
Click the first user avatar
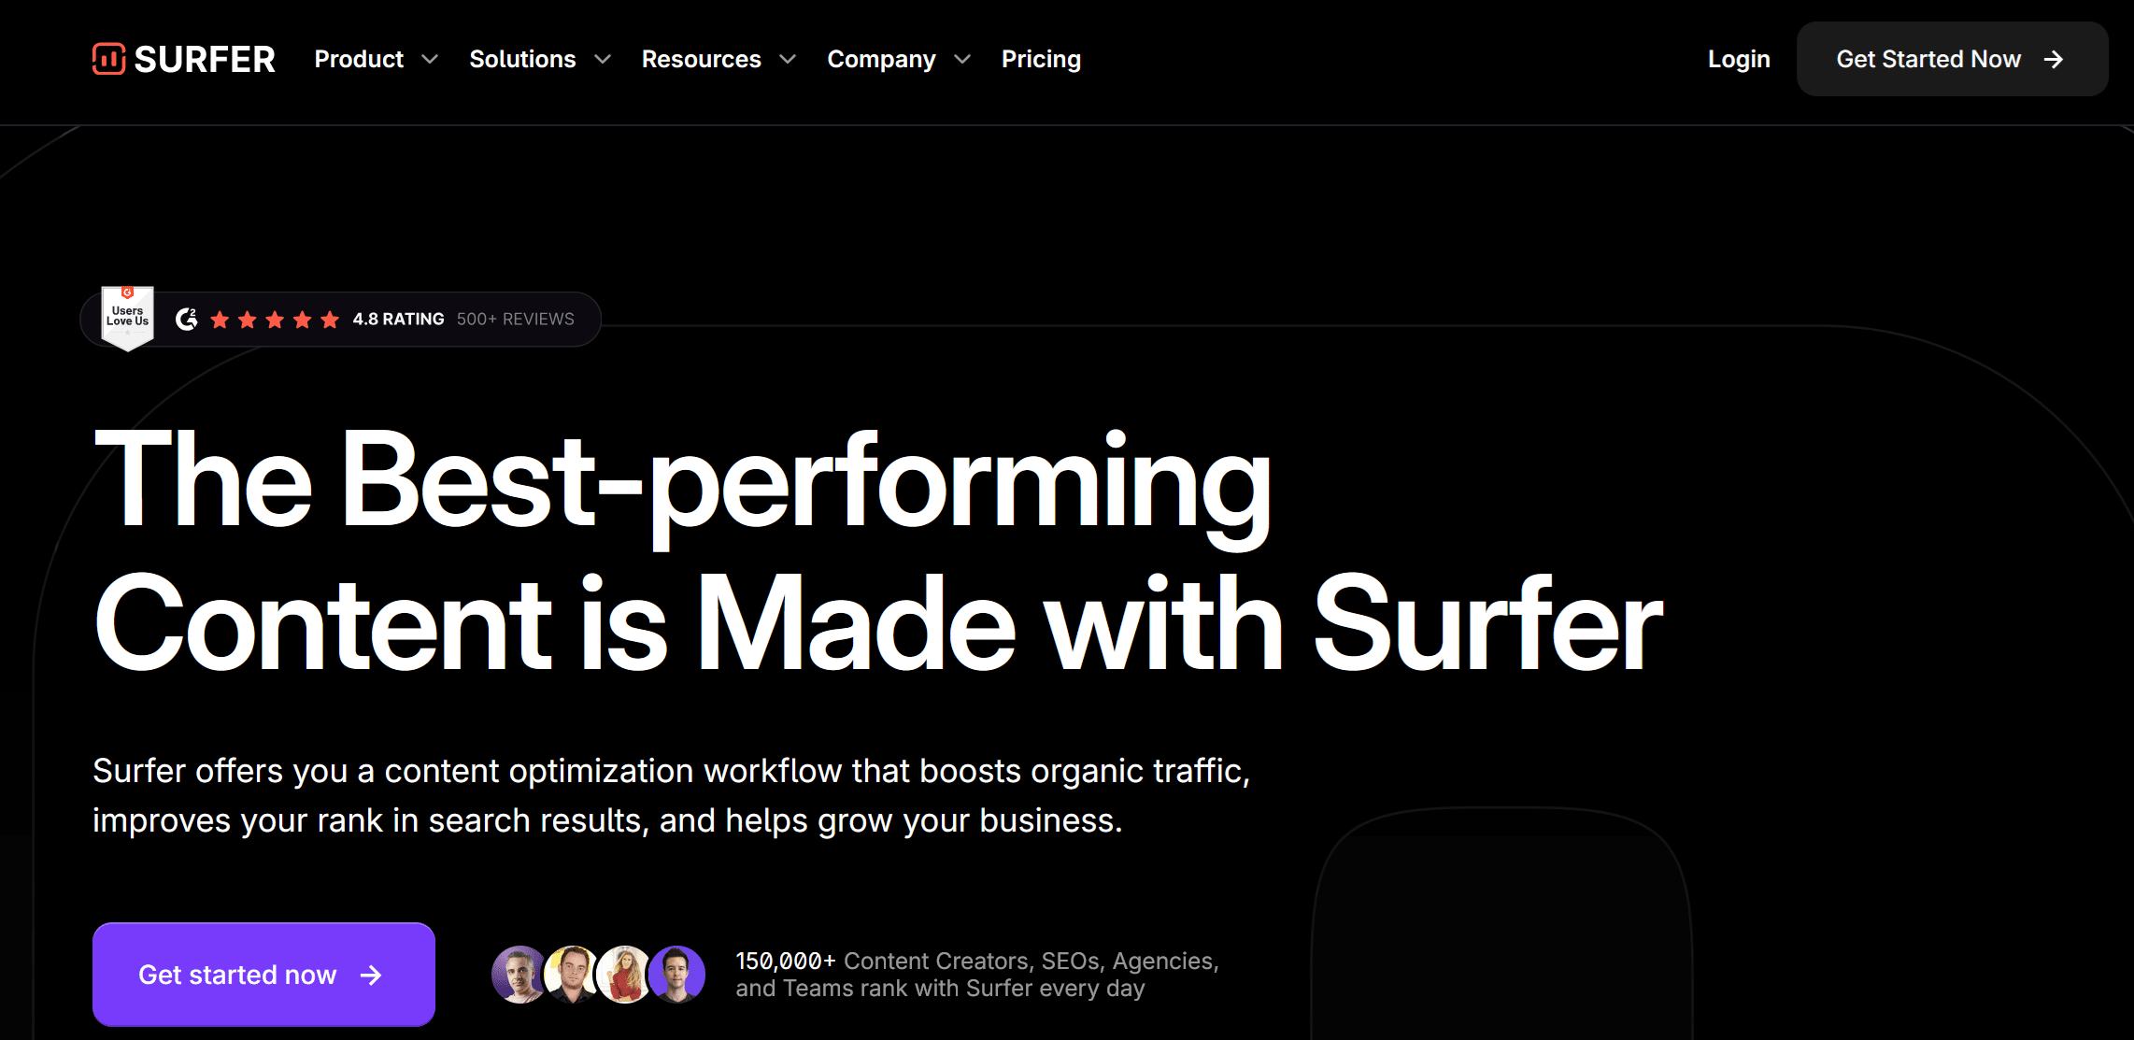click(519, 975)
